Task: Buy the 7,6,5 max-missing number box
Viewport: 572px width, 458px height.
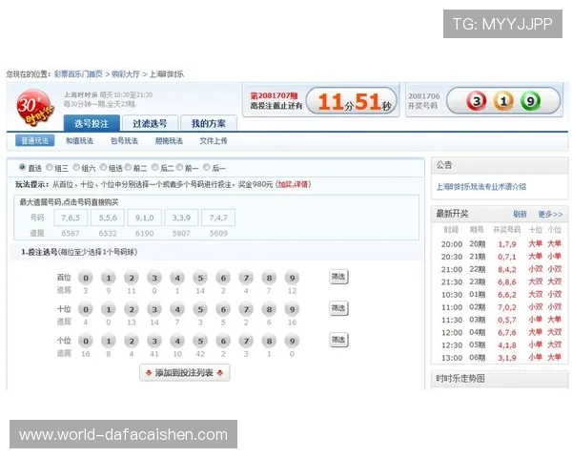Action: click(71, 218)
